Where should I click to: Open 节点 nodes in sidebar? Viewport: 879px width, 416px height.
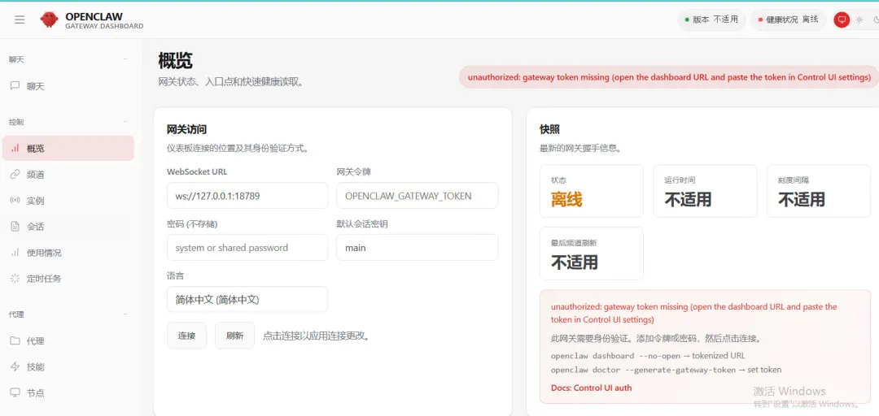point(68,393)
